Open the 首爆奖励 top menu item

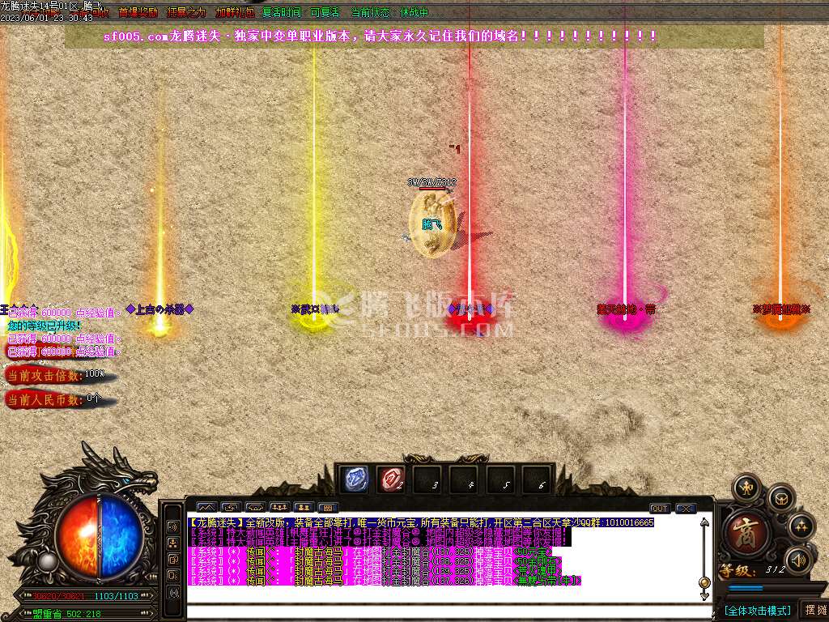tap(138, 13)
